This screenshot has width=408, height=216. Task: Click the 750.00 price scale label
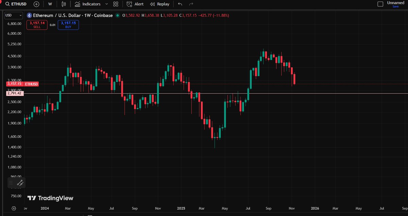click(x=16, y=196)
